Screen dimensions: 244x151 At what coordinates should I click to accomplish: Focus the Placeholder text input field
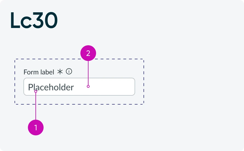[79, 87]
